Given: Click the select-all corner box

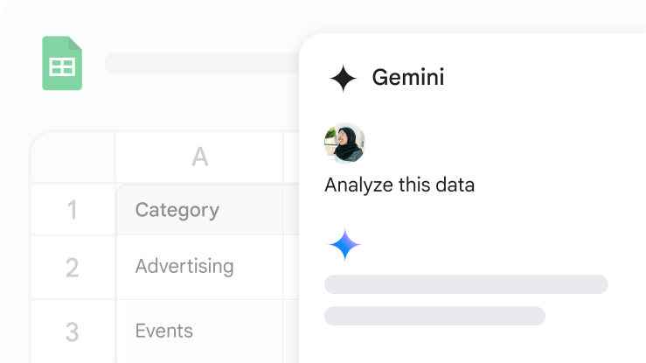Looking at the screenshot, I should [73, 157].
